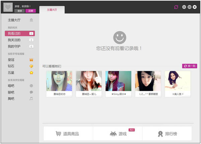Click the pink 注册 register button
Image resolution: width=201 pixels, height=144 pixels.
pyautogui.click(x=30, y=11)
